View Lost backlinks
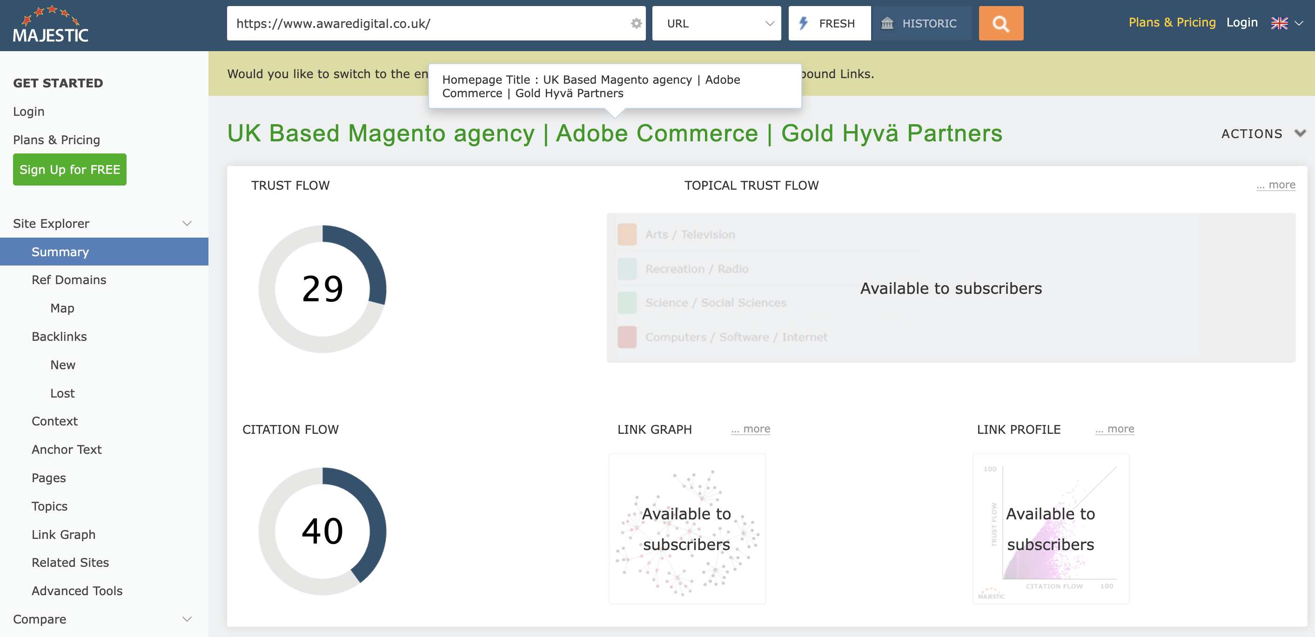This screenshot has width=1315, height=637. coord(62,393)
